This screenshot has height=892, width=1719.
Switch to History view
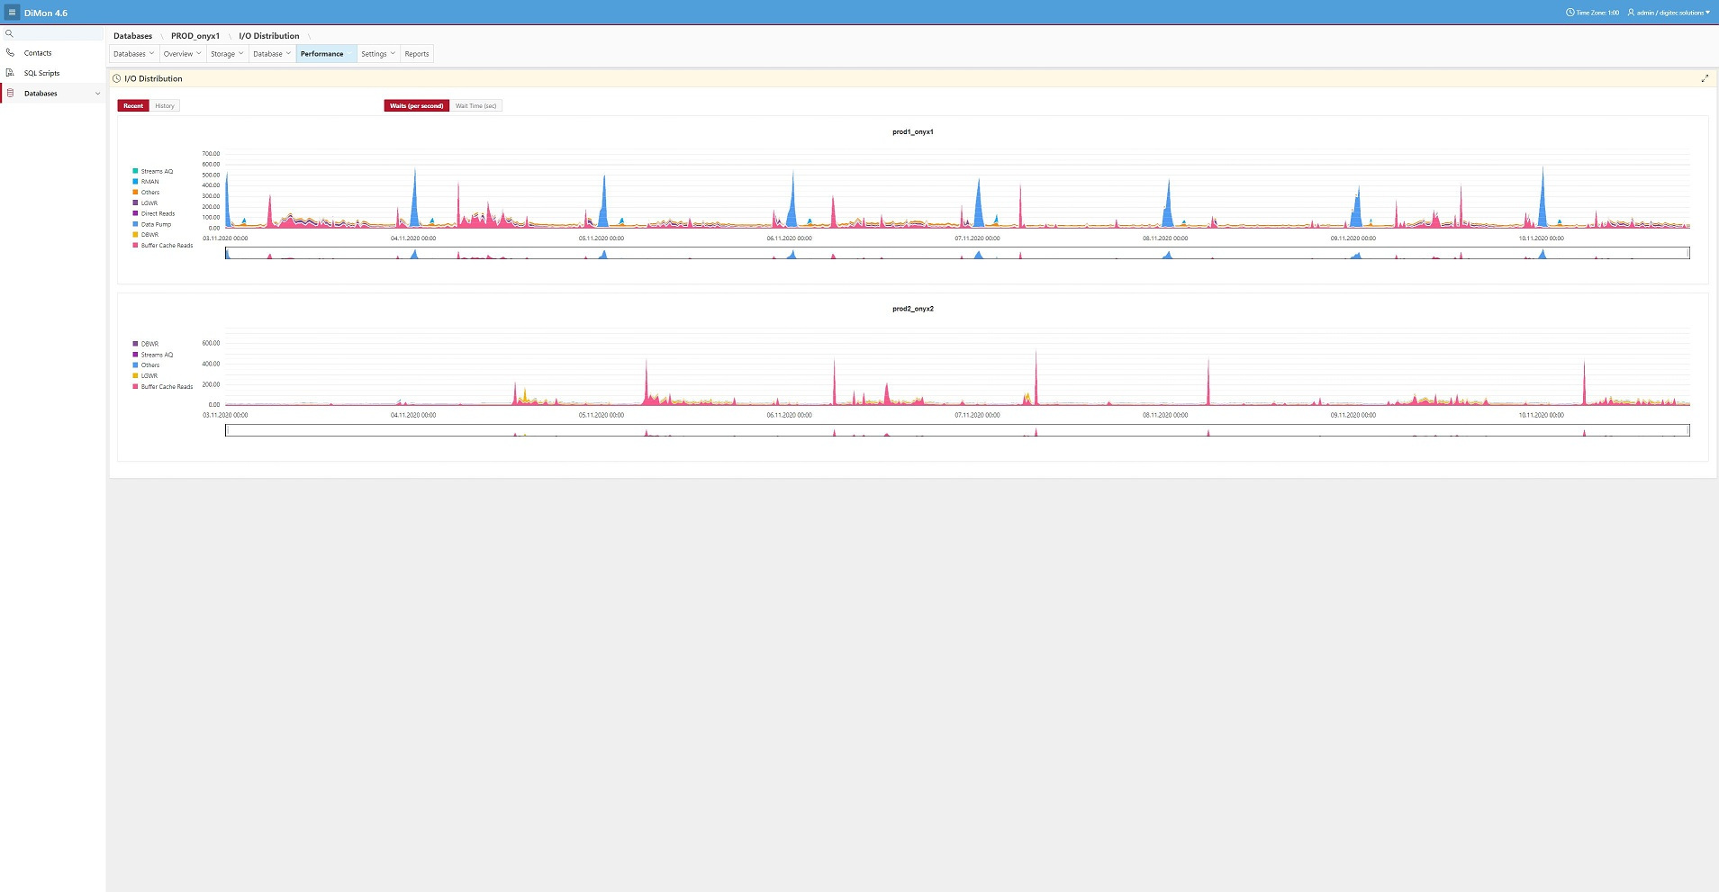pyautogui.click(x=165, y=106)
